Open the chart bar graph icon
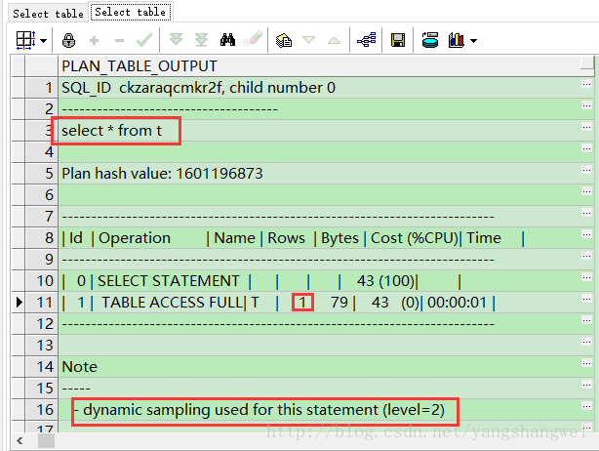Screen dimensions: 599x451 (455, 40)
